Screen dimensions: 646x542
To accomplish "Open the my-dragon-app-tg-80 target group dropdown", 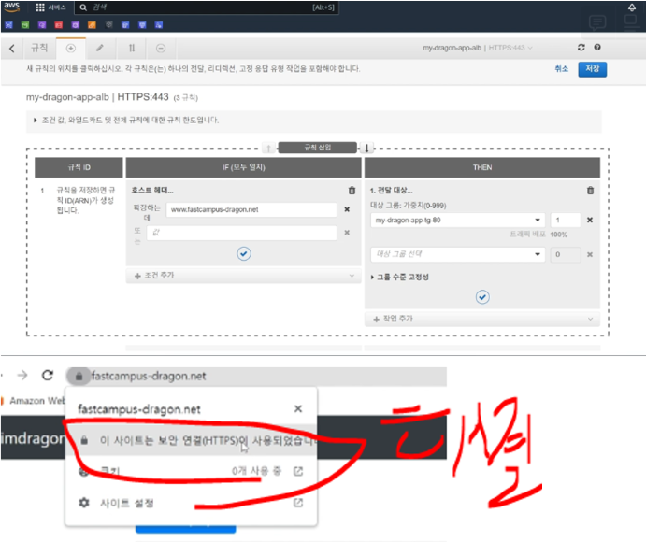I will tap(458, 220).
